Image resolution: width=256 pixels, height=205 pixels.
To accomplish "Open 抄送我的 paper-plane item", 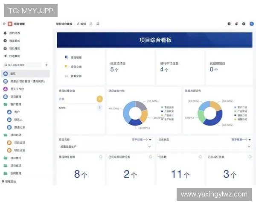I will point(12,56).
